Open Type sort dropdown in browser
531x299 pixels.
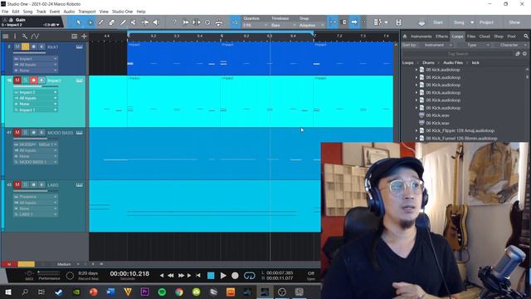coord(474,45)
